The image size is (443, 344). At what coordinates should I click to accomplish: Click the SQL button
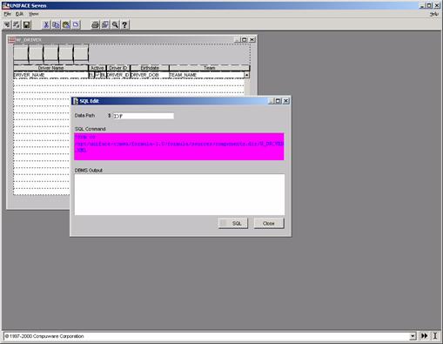coord(233,223)
